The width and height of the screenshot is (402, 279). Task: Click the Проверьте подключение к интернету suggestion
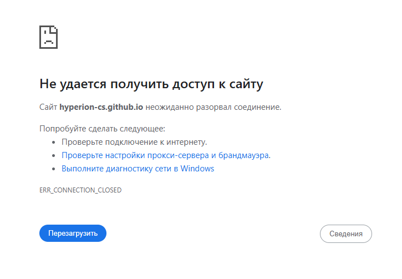(134, 142)
